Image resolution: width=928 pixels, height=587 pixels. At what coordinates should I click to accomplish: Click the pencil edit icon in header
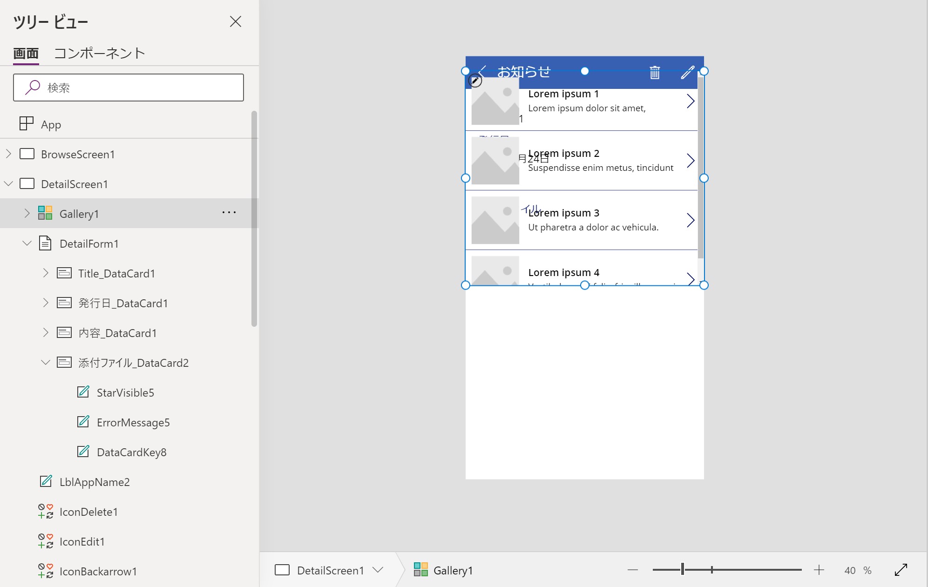687,73
